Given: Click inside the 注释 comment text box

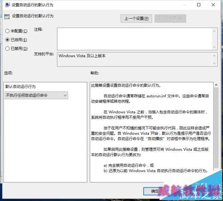Looking at the screenshot, I should click(135, 39).
